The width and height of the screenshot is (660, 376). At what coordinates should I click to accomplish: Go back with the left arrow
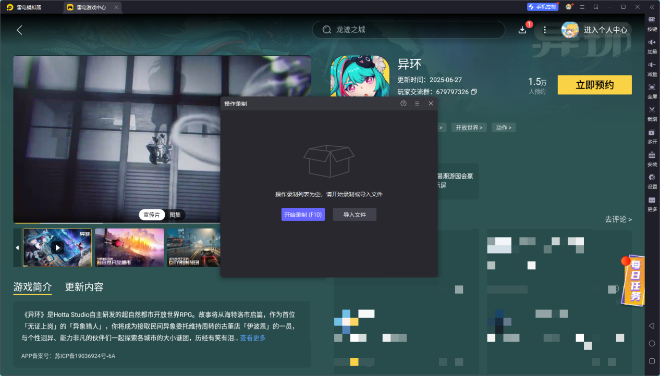point(19,30)
